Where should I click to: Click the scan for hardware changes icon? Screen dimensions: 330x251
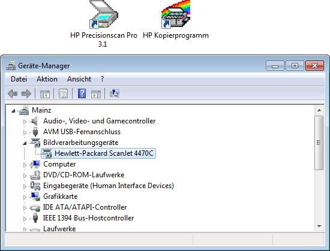pos(115,93)
